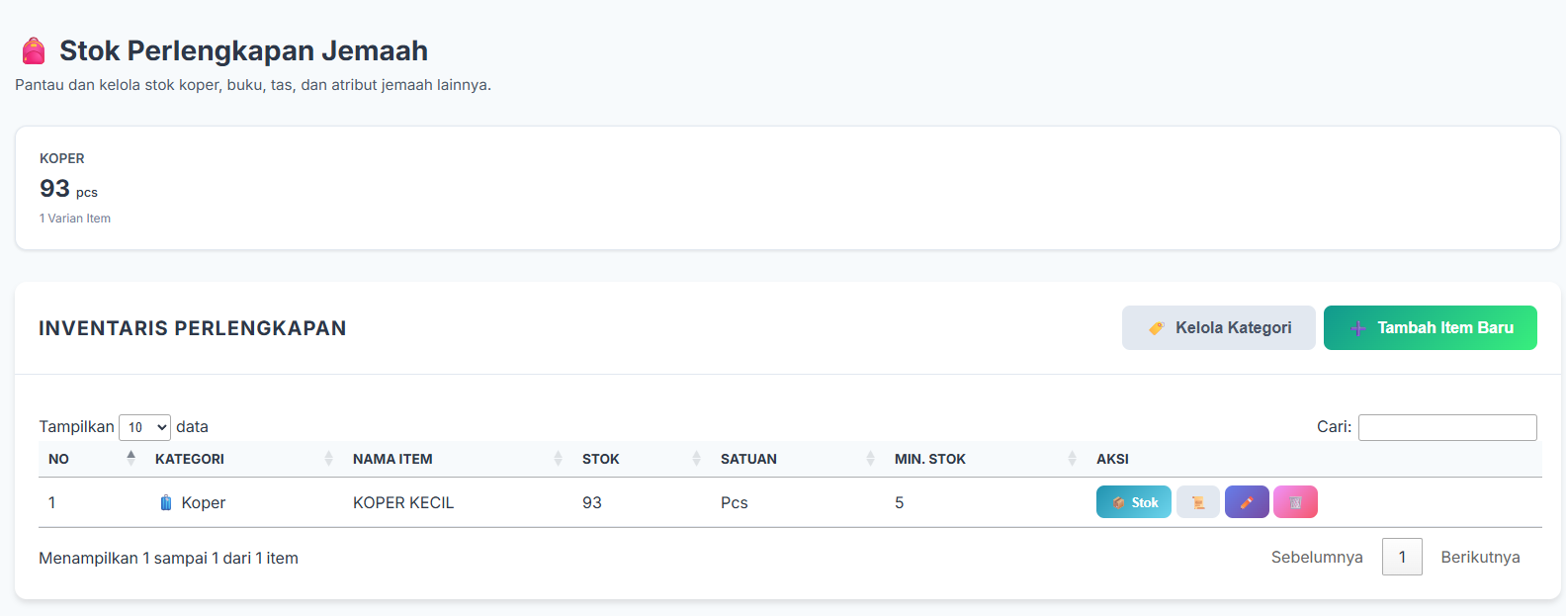Viewport: 1566px width, 616px height.
Task: Click Kelola Kategori button
Action: click(x=1218, y=327)
